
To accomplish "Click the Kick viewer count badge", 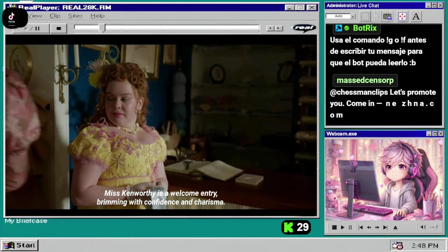I will coord(296,227).
